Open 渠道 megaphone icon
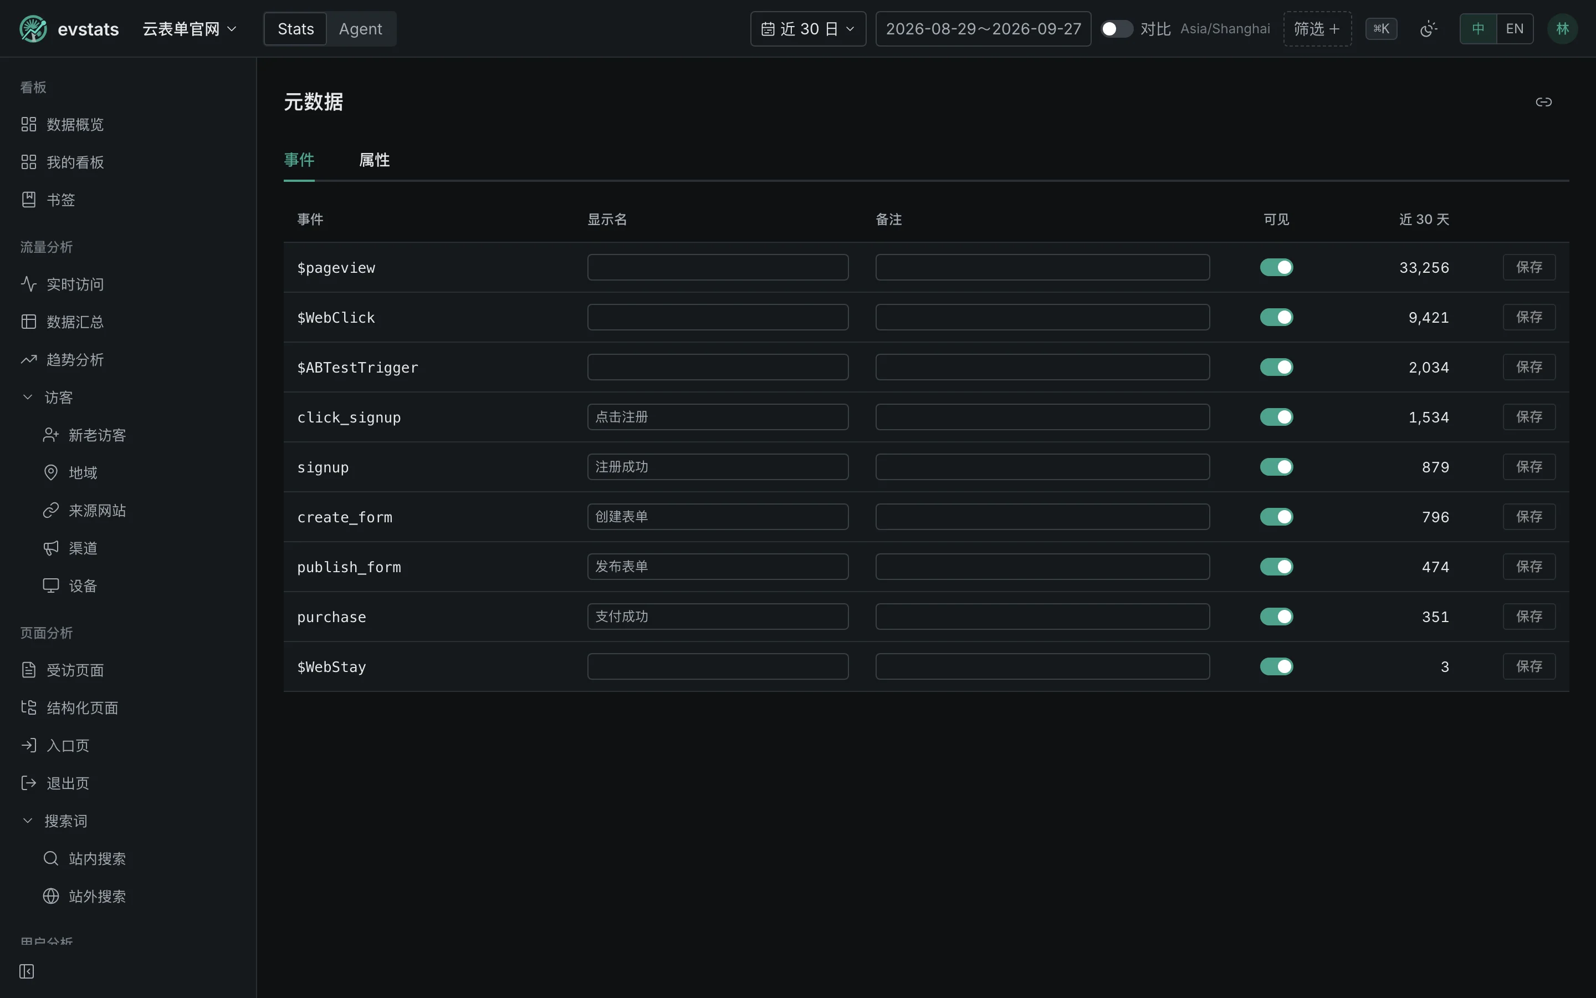This screenshot has width=1596, height=998. 51,548
